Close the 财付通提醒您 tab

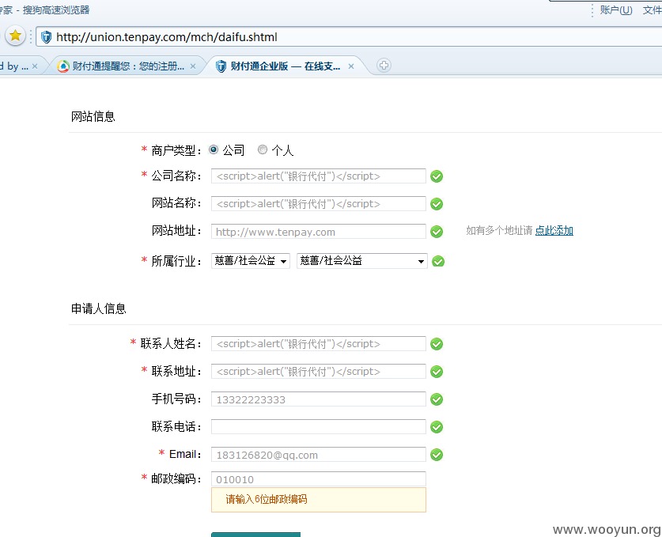coord(193,66)
